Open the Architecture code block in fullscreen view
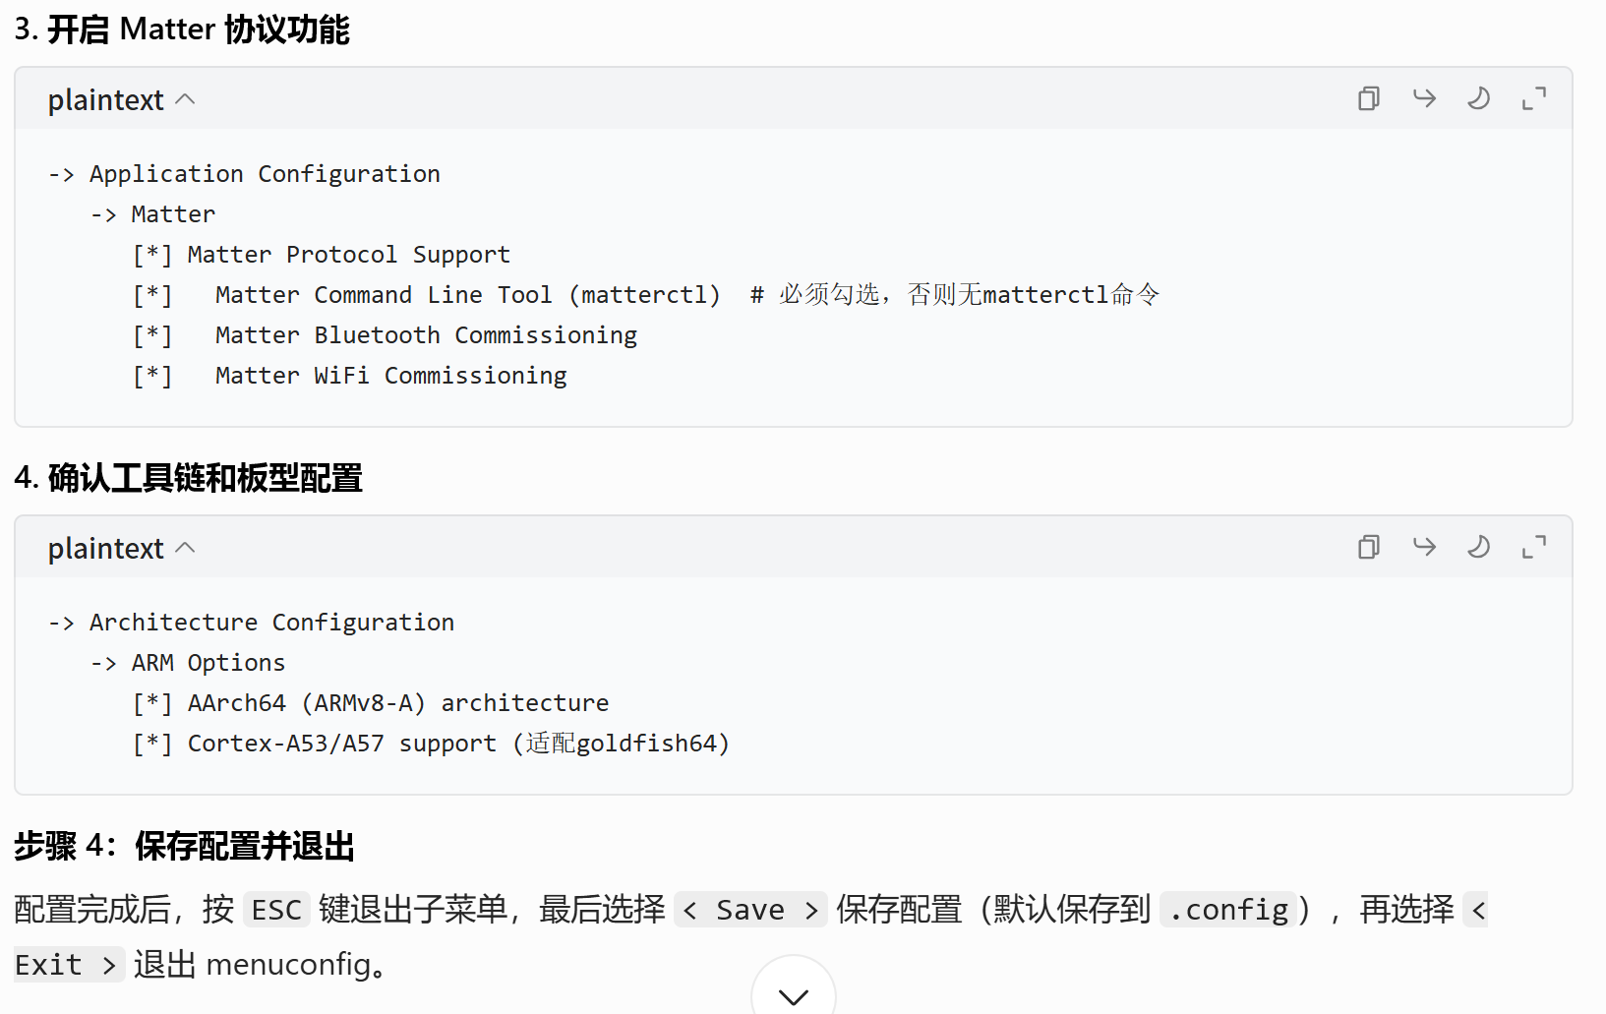The width and height of the screenshot is (1606, 1014). (1534, 547)
